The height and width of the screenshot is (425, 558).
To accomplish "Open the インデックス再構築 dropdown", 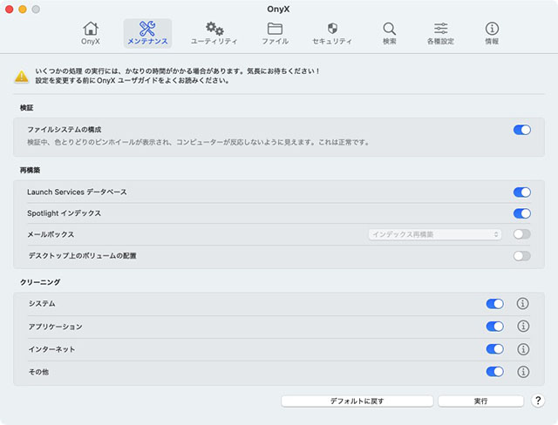I will click(x=435, y=234).
